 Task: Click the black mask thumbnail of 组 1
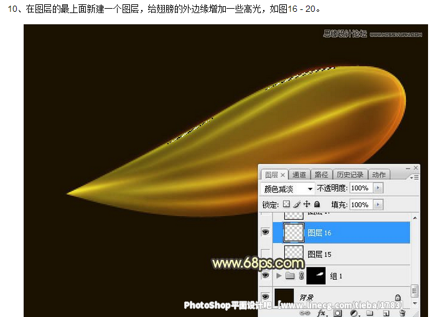[x=316, y=276]
